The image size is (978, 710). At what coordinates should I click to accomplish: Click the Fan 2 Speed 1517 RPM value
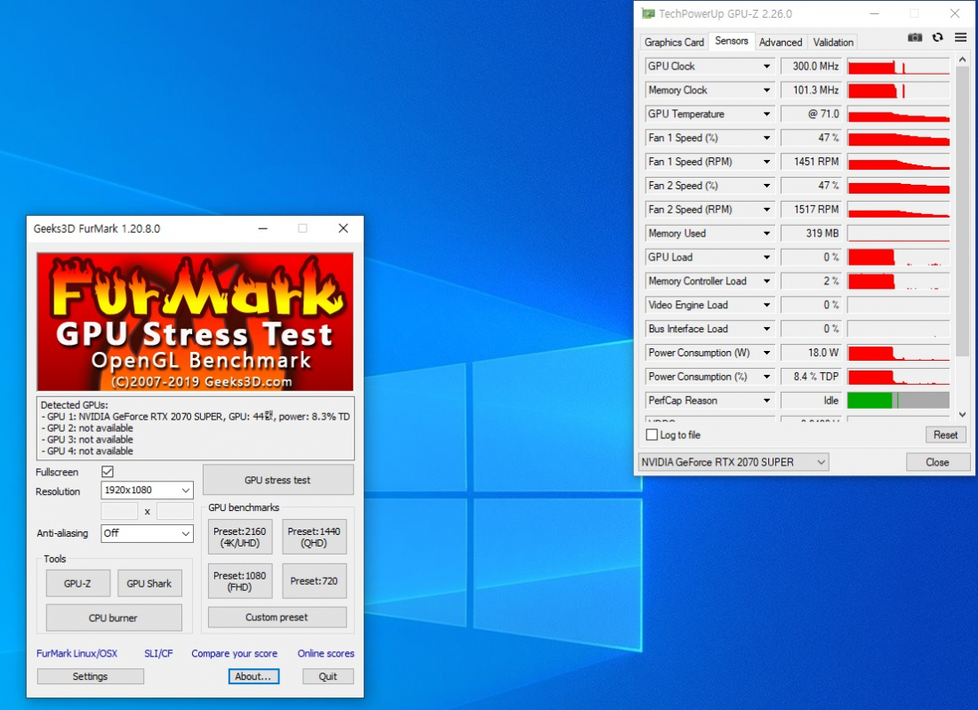(x=811, y=210)
